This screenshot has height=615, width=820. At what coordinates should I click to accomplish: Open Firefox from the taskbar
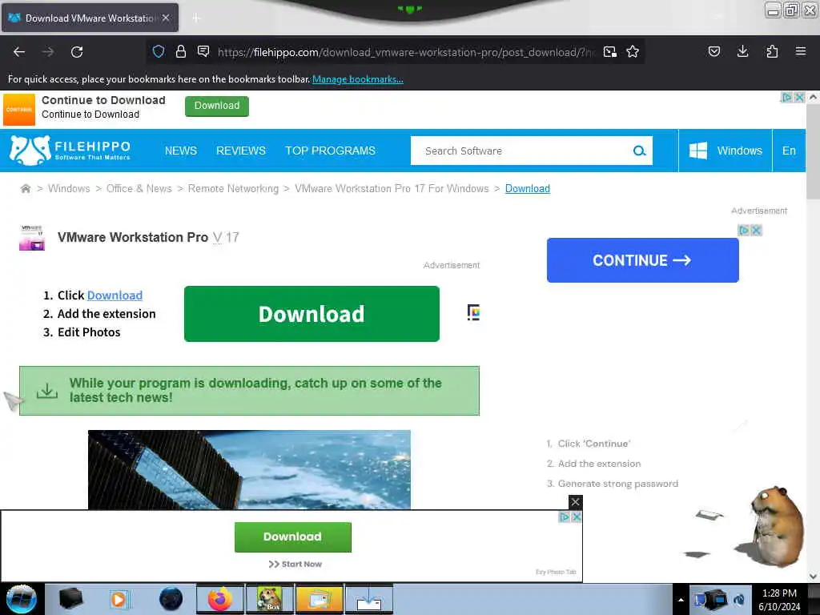(219, 599)
